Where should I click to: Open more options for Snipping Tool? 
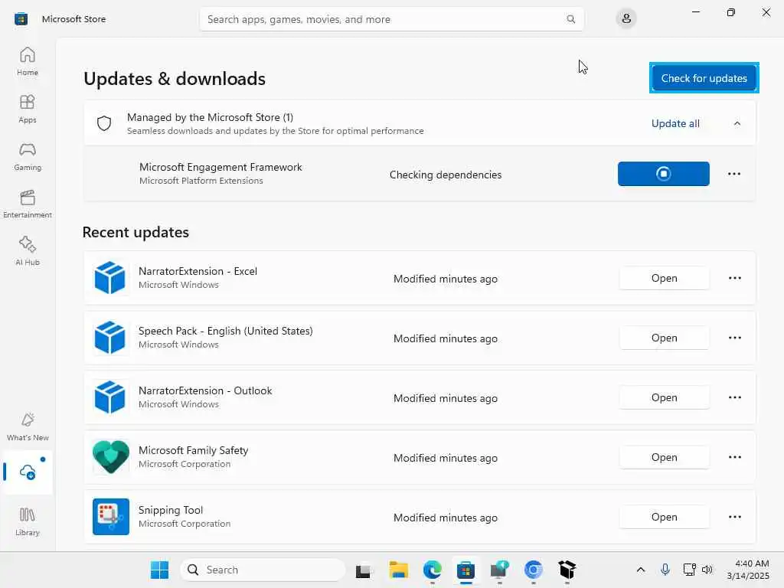[734, 517]
